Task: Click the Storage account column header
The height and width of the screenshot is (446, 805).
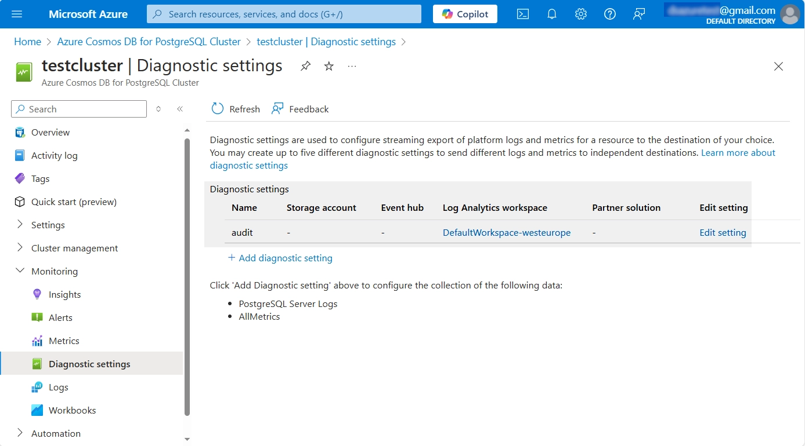Action: click(x=322, y=207)
